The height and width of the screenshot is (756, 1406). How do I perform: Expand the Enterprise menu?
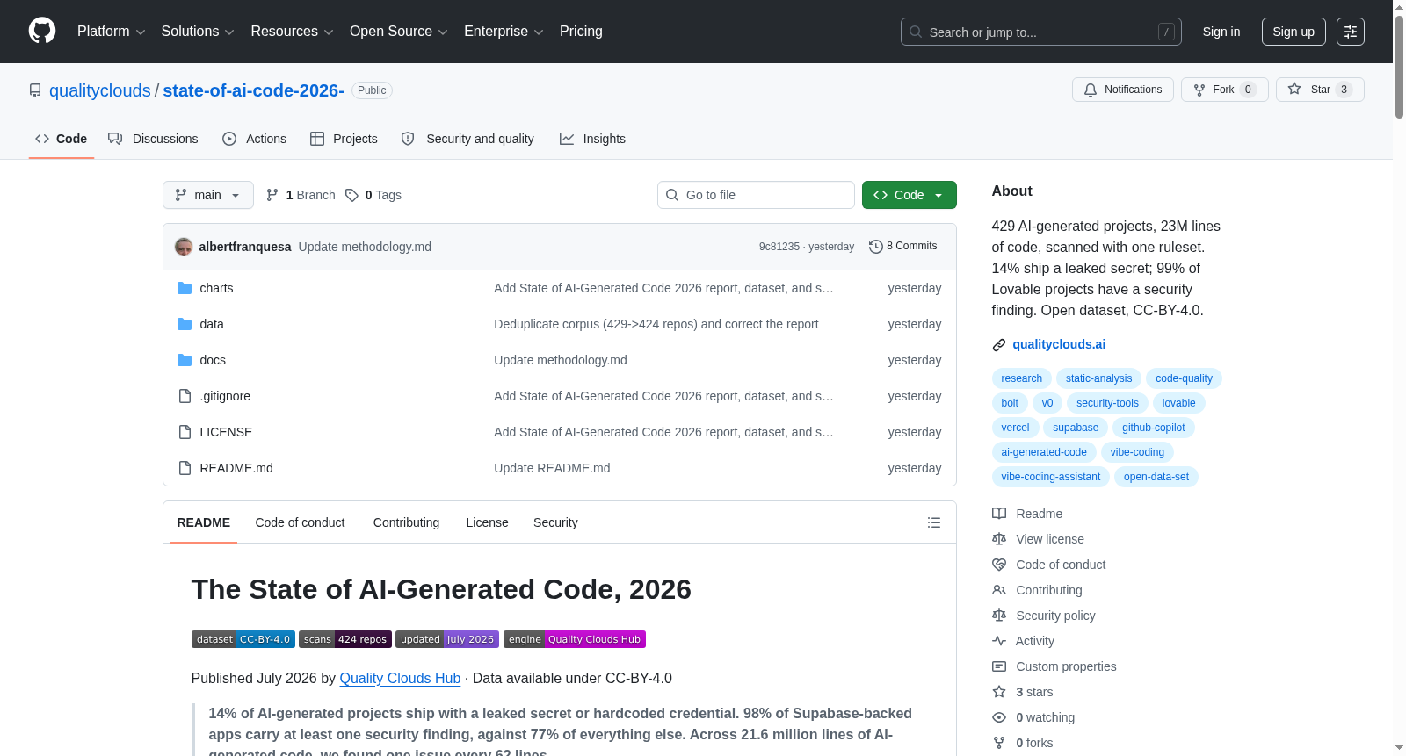pos(504,31)
